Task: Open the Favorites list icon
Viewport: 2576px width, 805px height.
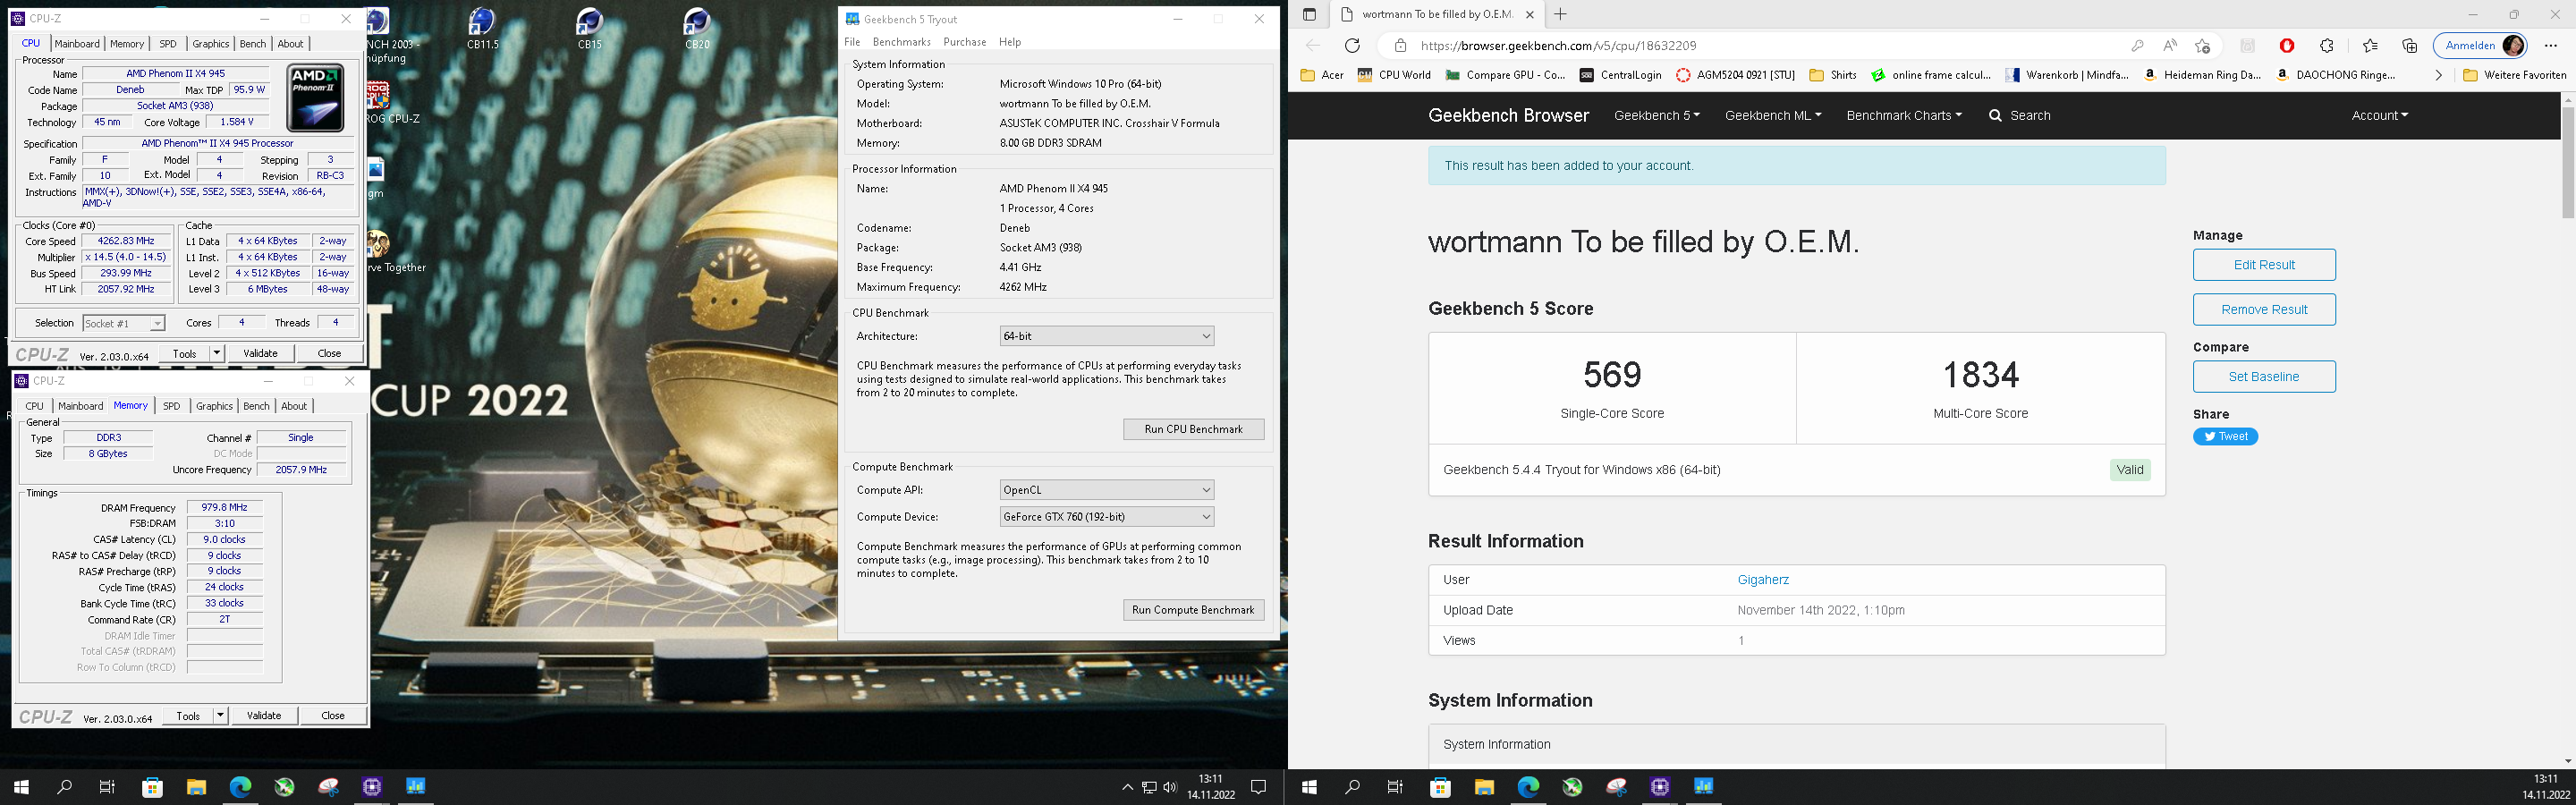Action: (x=2370, y=45)
